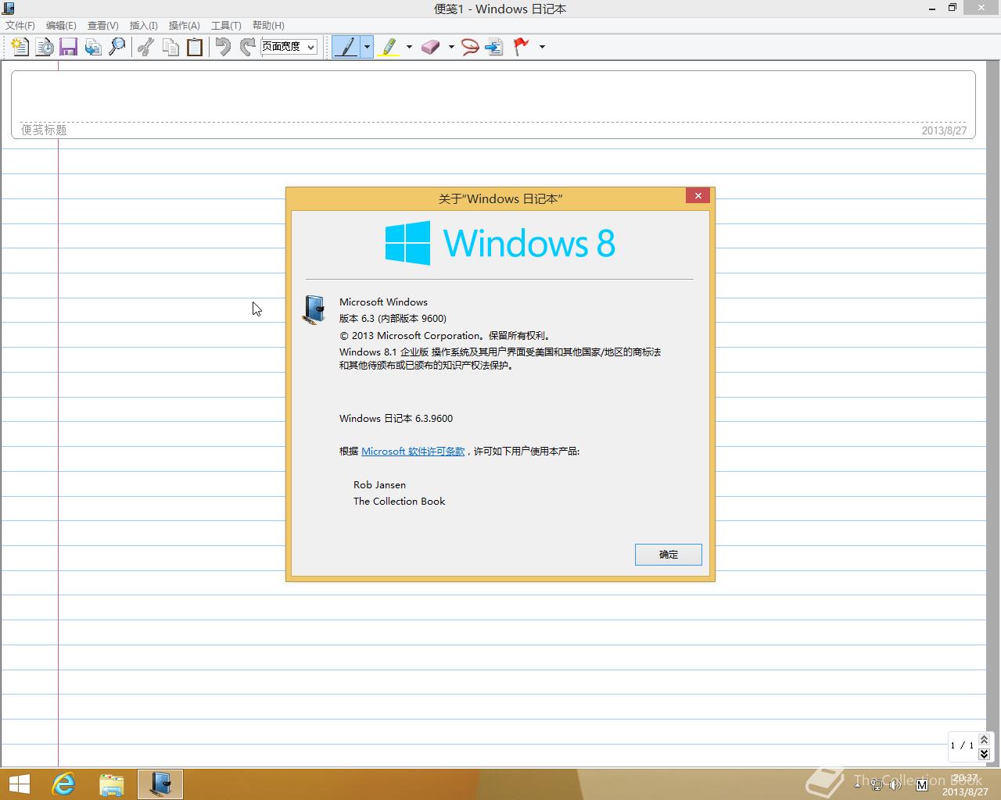Click the Find magnifier icon
Screen dimensions: 1001x800
(117, 47)
